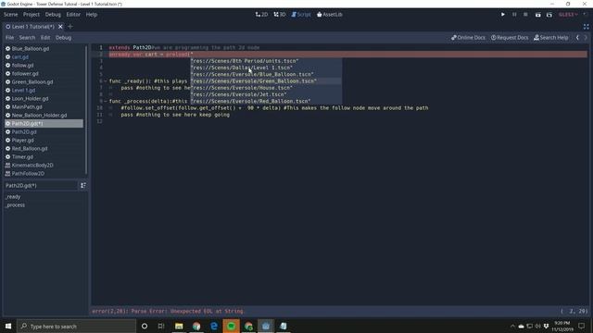Switch to the 3D workspace
This screenshot has height=333, width=593.
pyautogui.click(x=280, y=15)
